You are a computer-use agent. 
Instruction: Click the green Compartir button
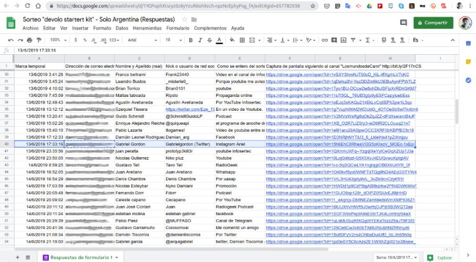coord(433,23)
